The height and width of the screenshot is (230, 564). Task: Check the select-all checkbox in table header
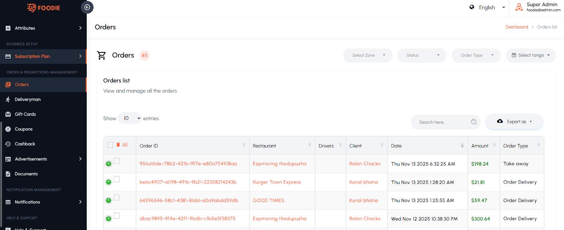[110, 145]
